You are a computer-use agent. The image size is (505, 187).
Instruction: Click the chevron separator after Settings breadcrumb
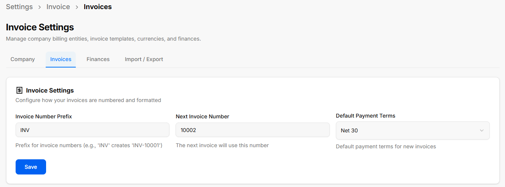pyautogui.click(x=40, y=7)
